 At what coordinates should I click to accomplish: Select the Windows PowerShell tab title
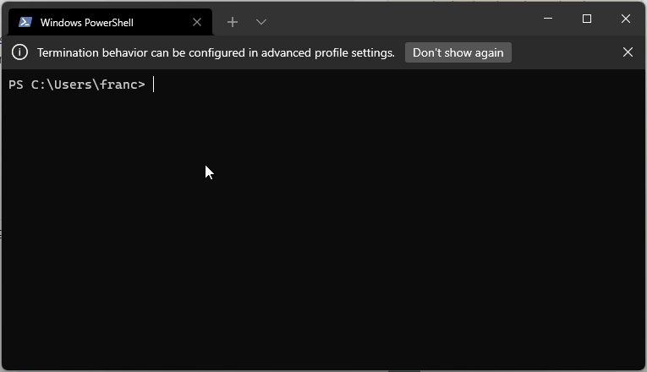tap(86, 23)
